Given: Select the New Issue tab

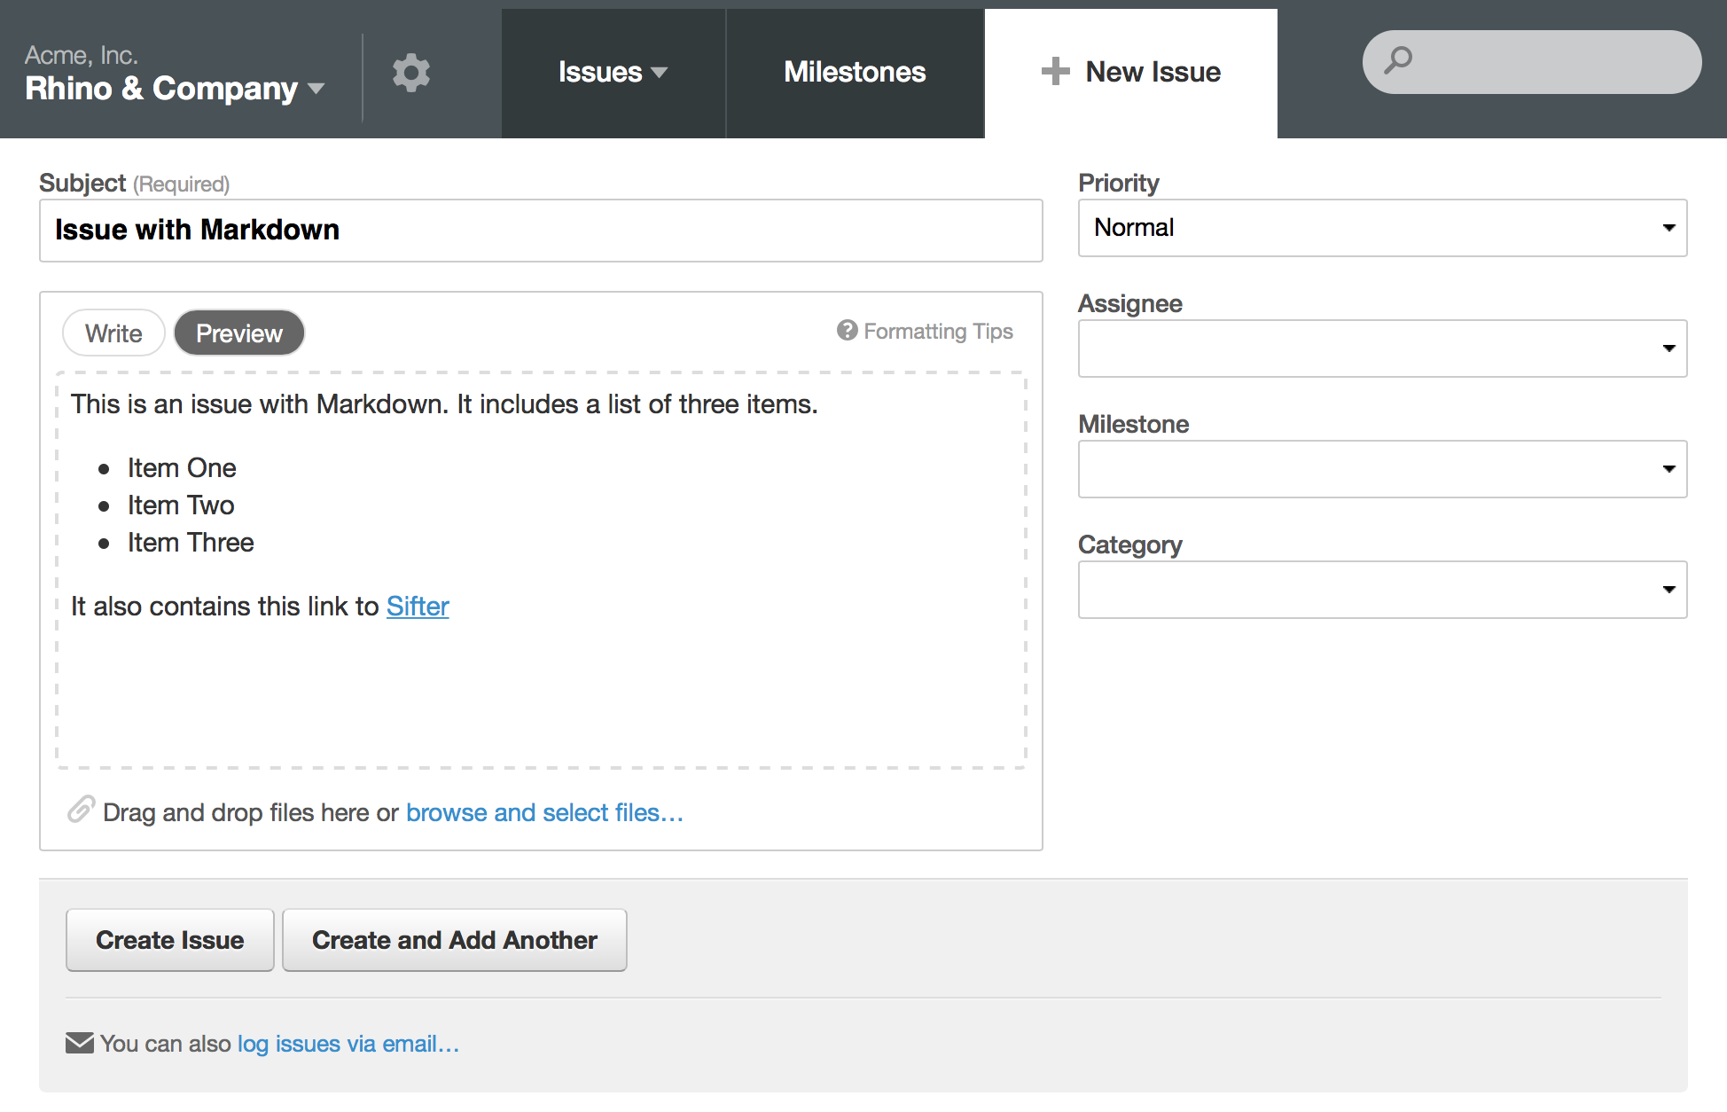Looking at the screenshot, I should click(x=1131, y=73).
